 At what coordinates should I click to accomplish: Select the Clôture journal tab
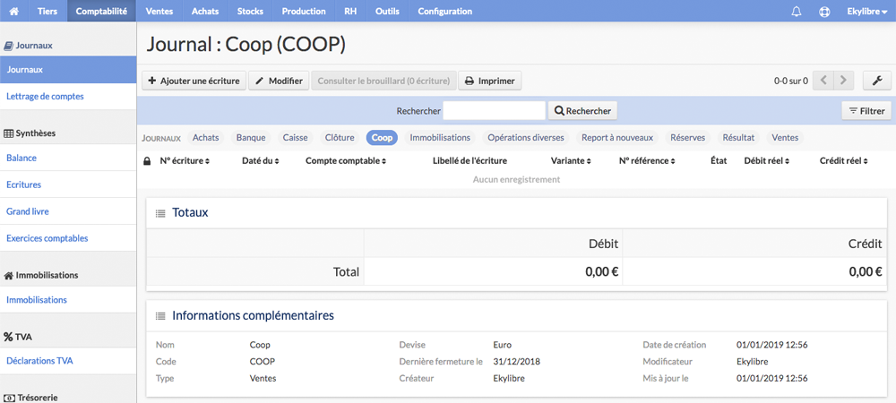coord(340,138)
